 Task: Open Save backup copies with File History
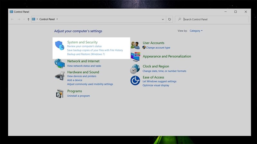click(x=95, y=50)
